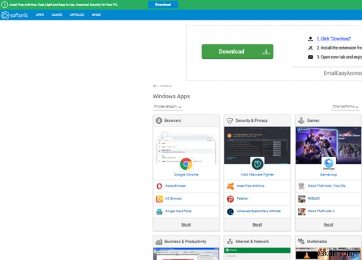Viewport: 362px width, 260px height.
Task: Open the Grand Theft Auto V link
Action: pos(321,212)
